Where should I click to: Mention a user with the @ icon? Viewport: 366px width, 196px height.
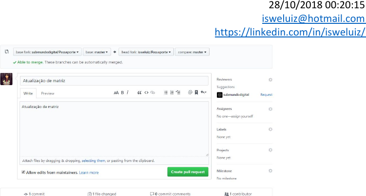(190, 92)
